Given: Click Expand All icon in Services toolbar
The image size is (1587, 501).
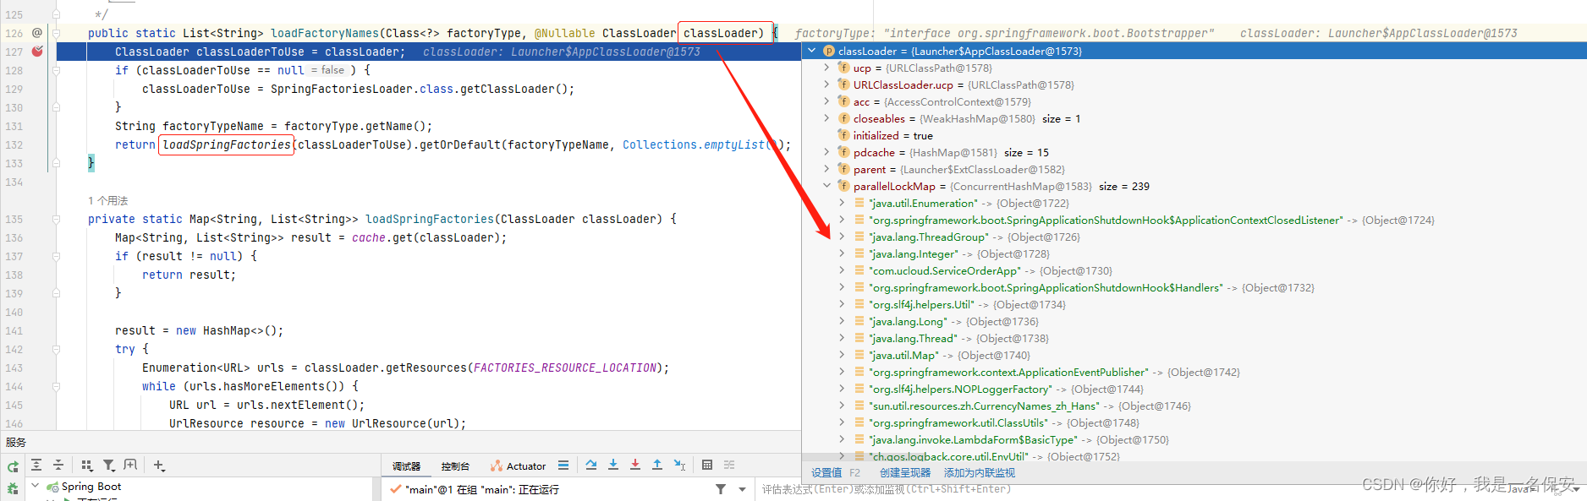Looking at the screenshot, I should (x=36, y=465).
